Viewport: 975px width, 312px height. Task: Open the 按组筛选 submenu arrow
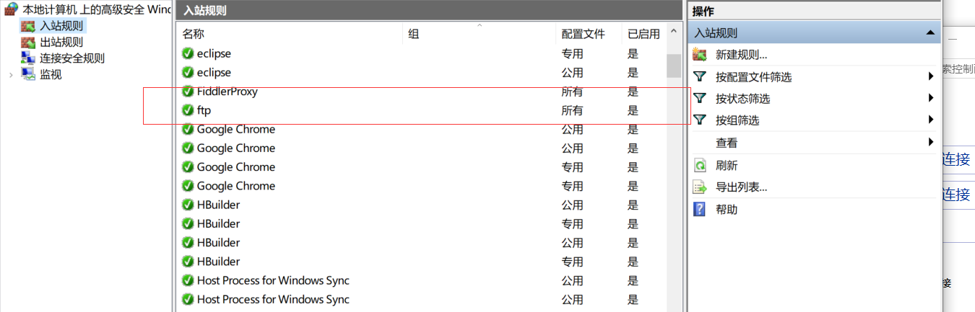click(931, 120)
